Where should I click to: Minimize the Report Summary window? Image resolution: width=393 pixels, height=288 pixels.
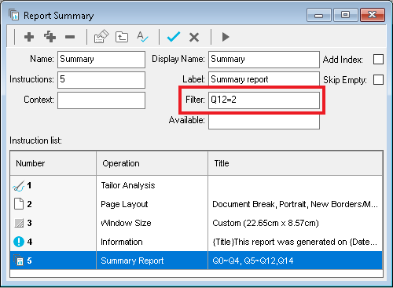[x=319, y=15]
